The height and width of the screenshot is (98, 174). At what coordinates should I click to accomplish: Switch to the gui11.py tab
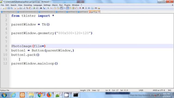pos(83,12)
